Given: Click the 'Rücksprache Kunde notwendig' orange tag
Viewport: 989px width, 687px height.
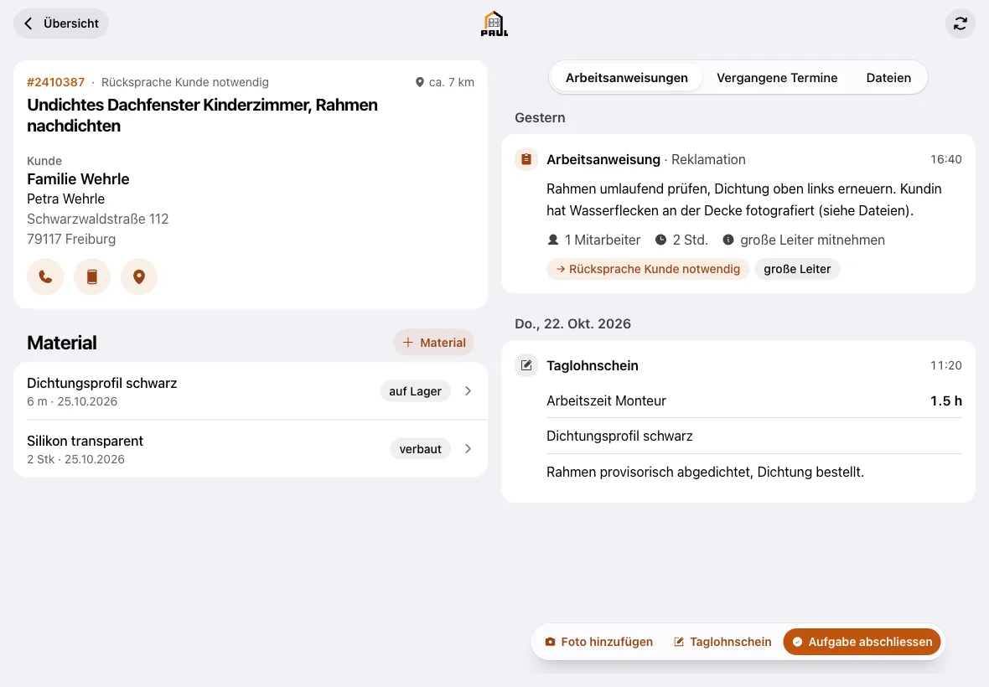Looking at the screenshot, I should pos(648,269).
